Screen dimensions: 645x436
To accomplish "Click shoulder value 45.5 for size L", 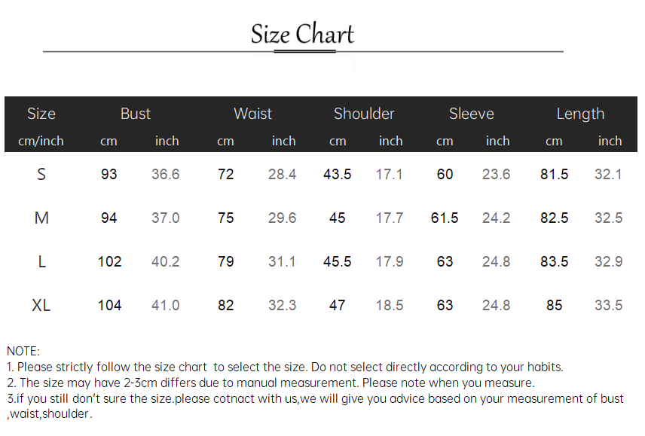I will pos(337,261).
